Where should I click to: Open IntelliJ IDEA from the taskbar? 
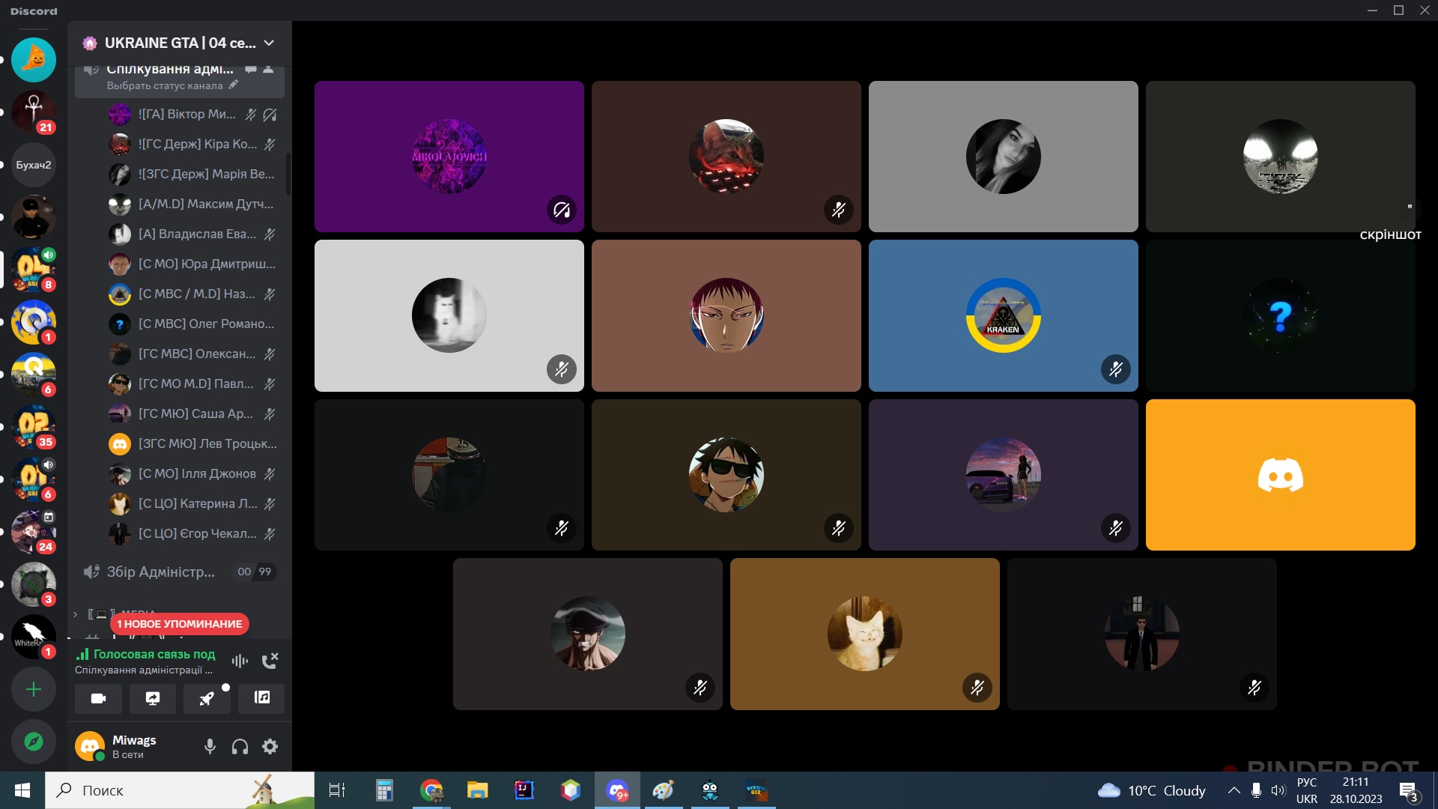[524, 790]
